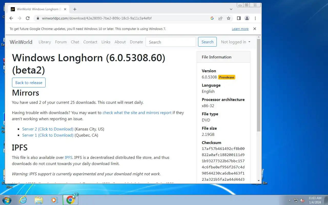Open the Donate nav item
328x205 pixels.
tap(136, 42)
